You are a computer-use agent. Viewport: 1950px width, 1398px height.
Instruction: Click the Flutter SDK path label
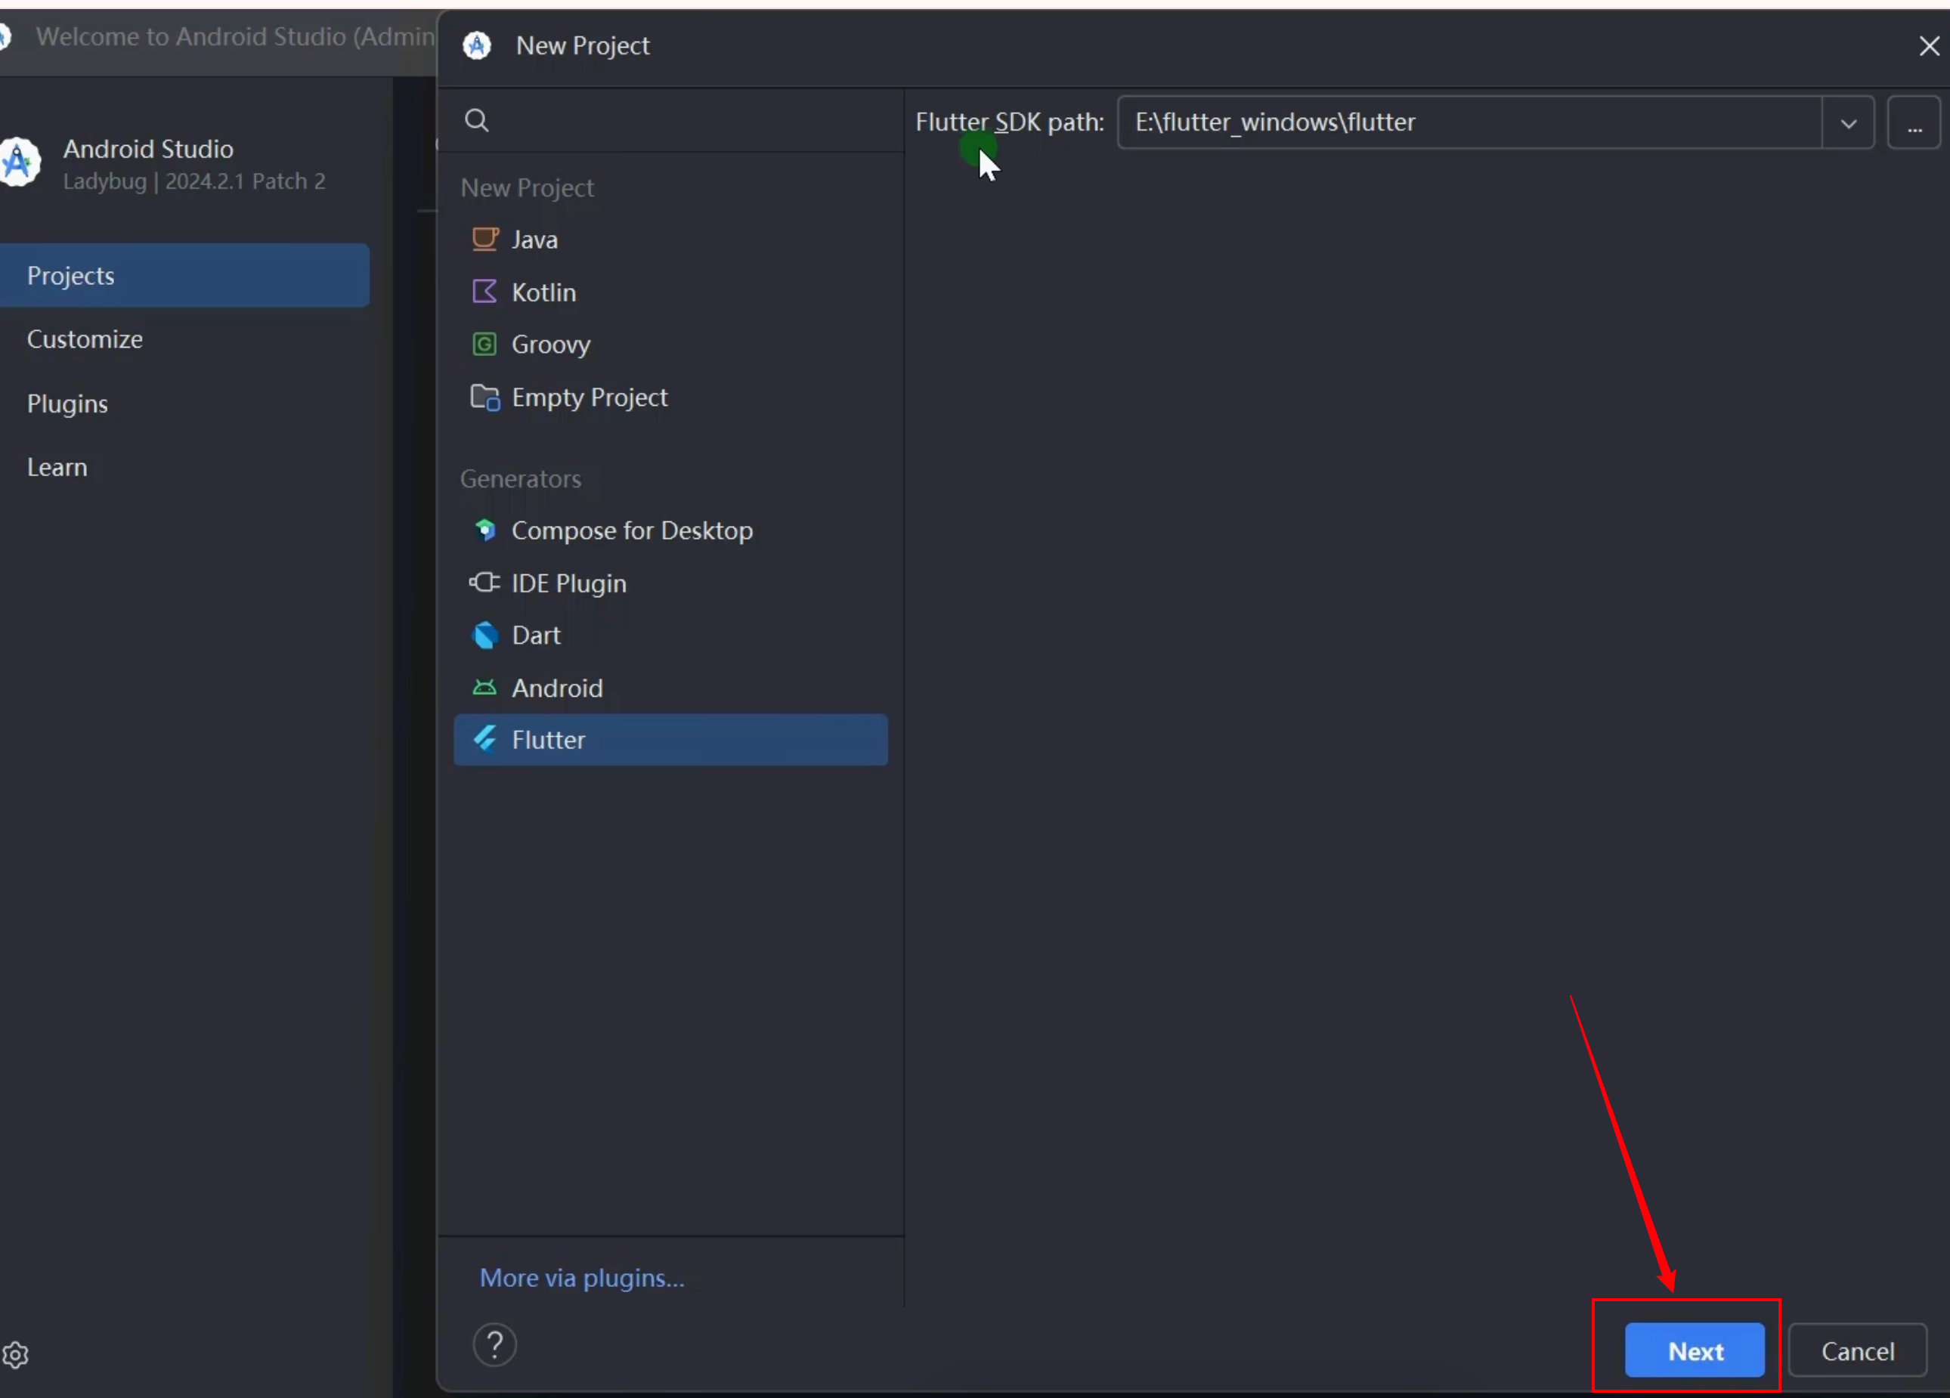(x=1010, y=122)
